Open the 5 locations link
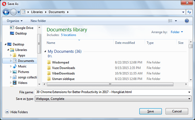Image resolution: width=195 pixels, height=120 pixels. point(68,35)
